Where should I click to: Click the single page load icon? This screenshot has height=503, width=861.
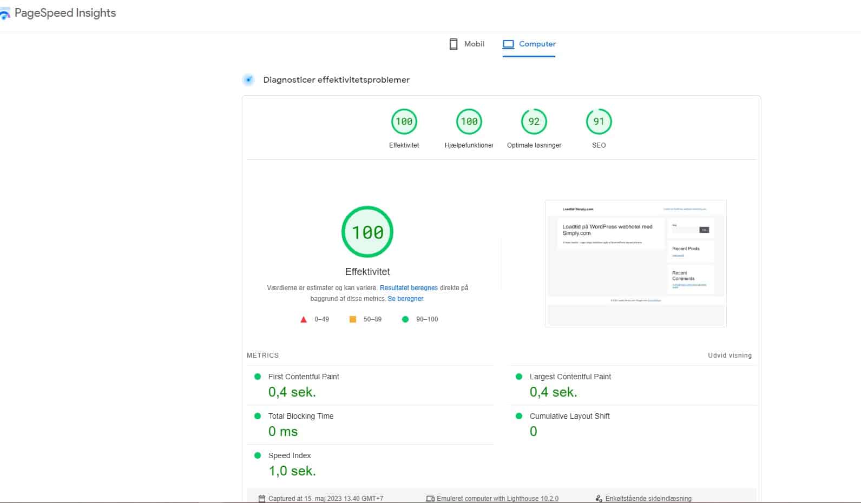pyautogui.click(x=599, y=499)
